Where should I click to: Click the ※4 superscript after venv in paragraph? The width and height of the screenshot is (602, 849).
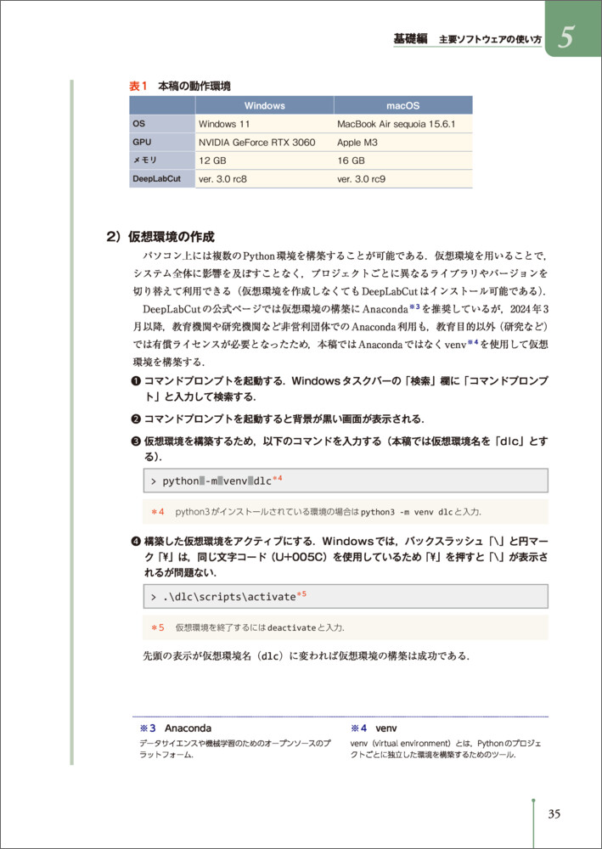click(474, 343)
